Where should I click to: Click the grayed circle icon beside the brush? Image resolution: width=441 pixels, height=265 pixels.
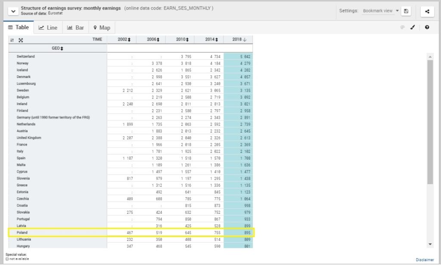coord(402,27)
